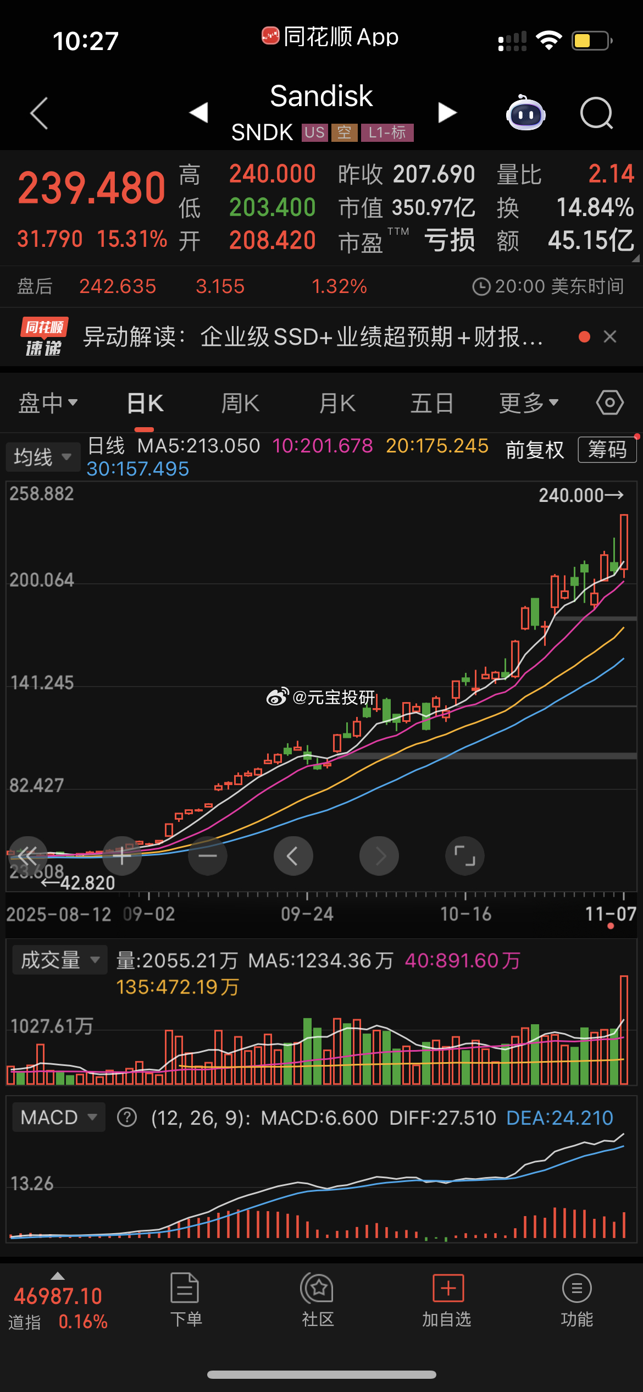Image resolution: width=643 pixels, height=1392 pixels.
Task: Tap 加自选 add to watchlist
Action: (447, 1300)
